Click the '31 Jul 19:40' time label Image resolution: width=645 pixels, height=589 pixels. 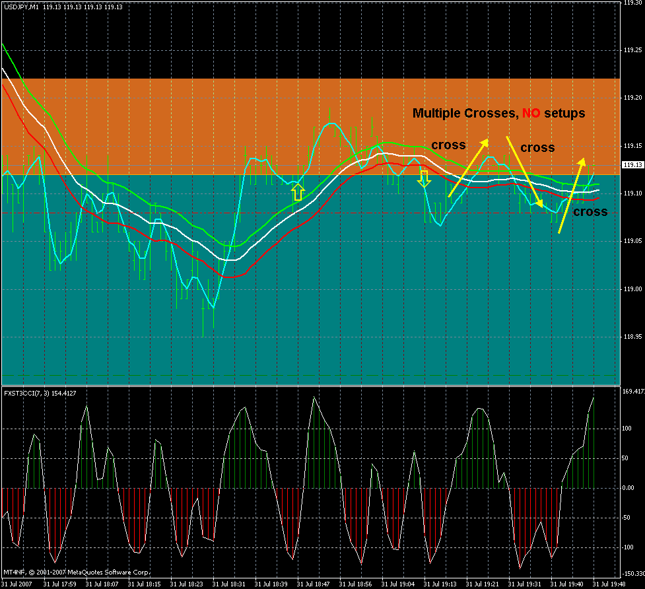[567, 584]
